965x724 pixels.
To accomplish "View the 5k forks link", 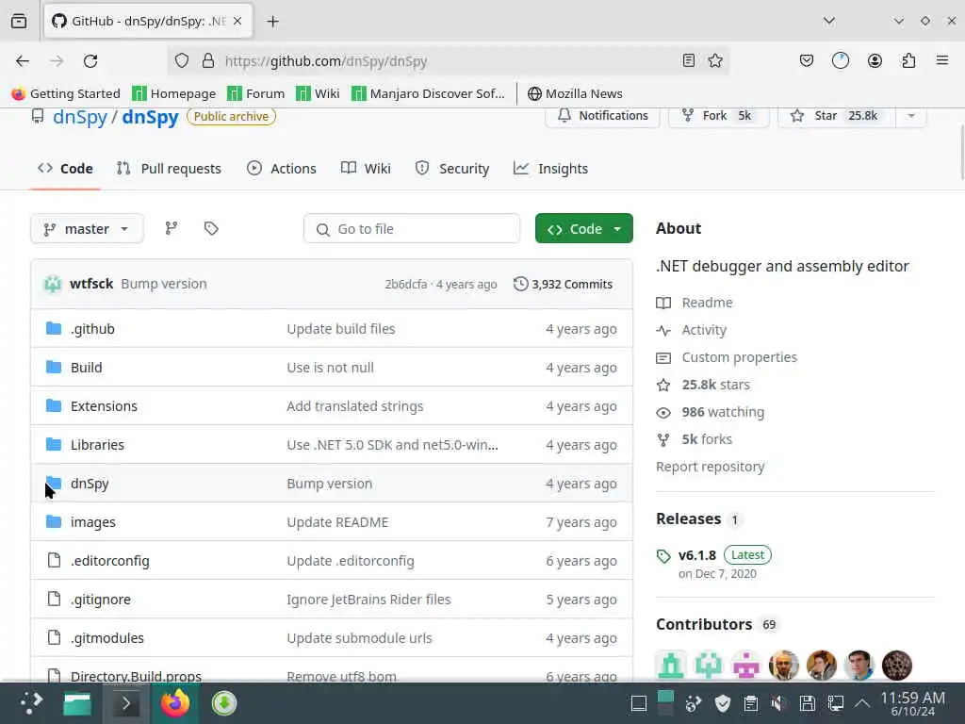I will click(x=707, y=439).
